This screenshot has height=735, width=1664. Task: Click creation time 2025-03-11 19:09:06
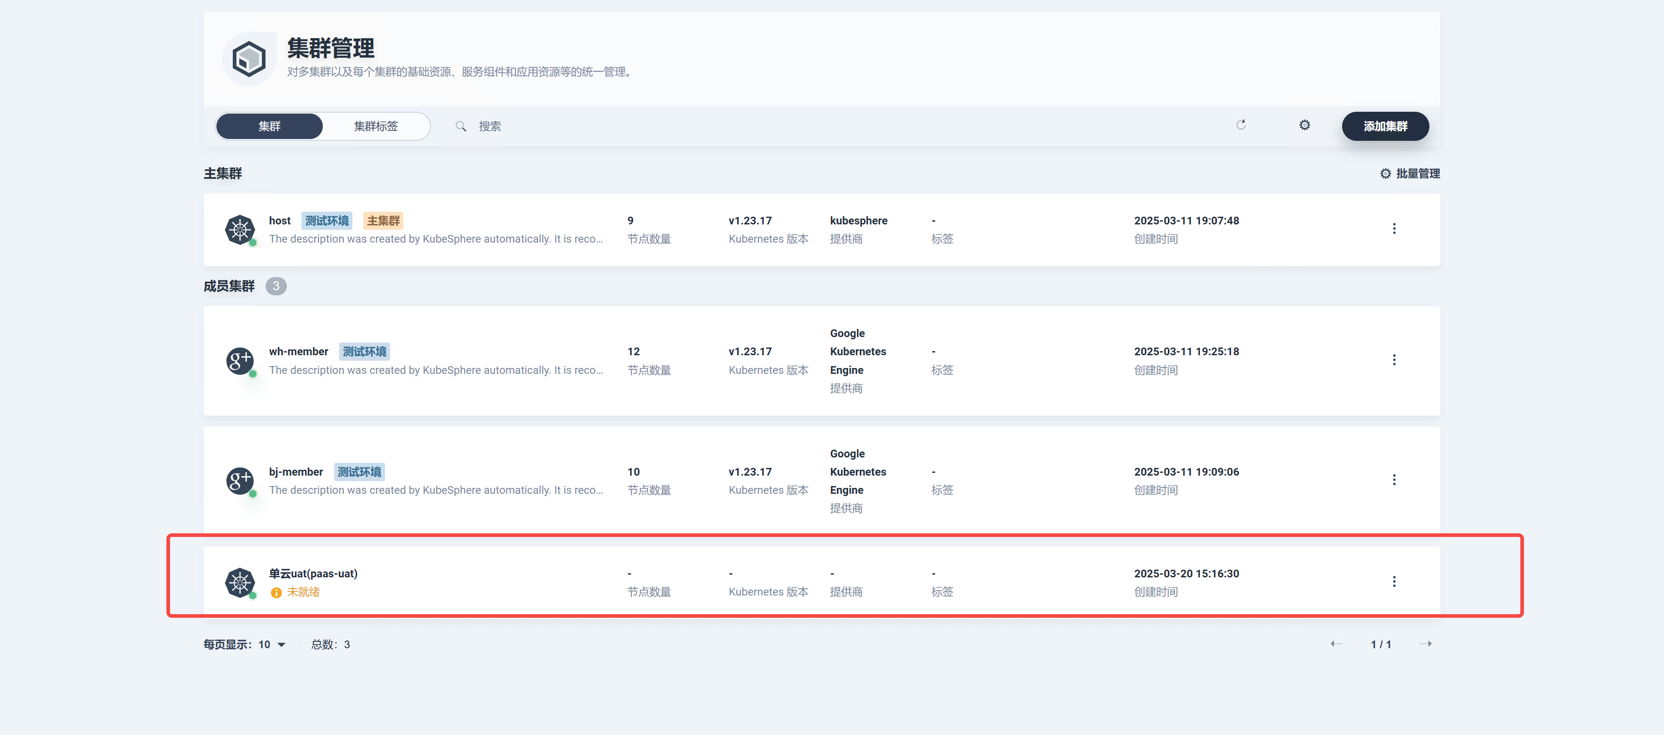pyautogui.click(x=1186, y=472)
